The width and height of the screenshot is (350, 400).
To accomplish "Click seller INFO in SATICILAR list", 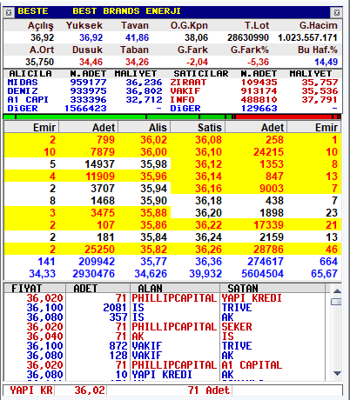I will (x=182, y=100).
